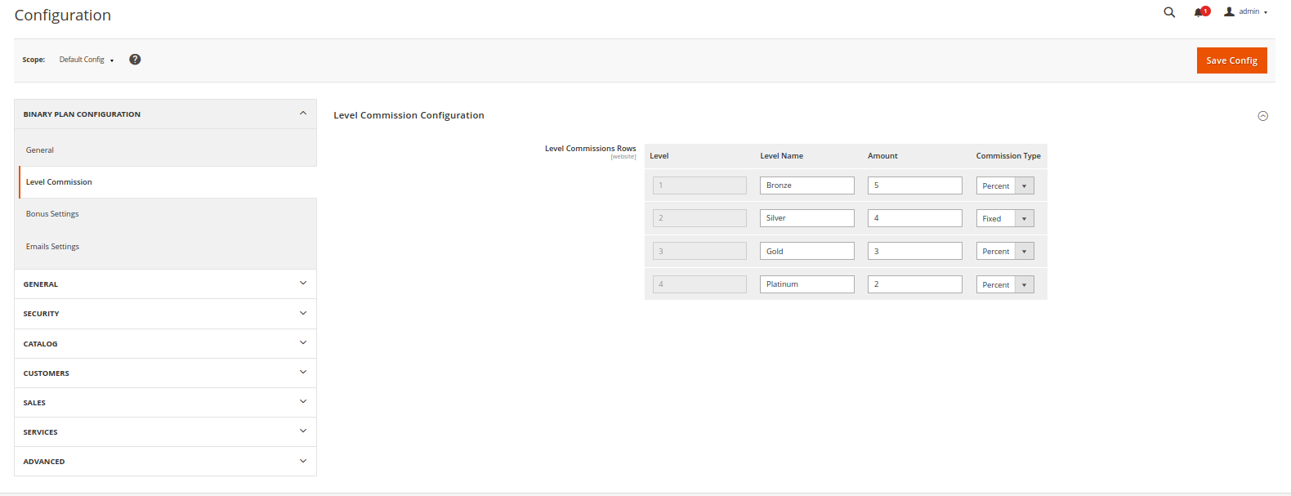Click the scope help question mark icon

(x=135, y=60)
